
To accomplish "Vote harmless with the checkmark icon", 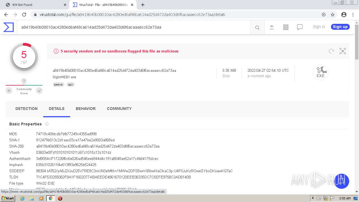I will pyautogui.click(x=39, y=91).
